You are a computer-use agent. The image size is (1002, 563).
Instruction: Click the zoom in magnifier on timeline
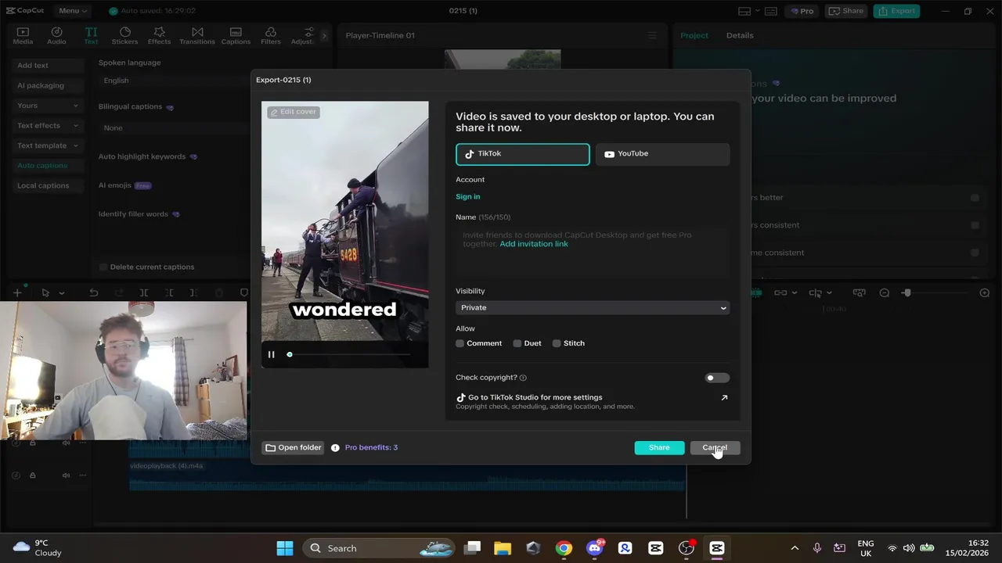(x=985, y=292)
